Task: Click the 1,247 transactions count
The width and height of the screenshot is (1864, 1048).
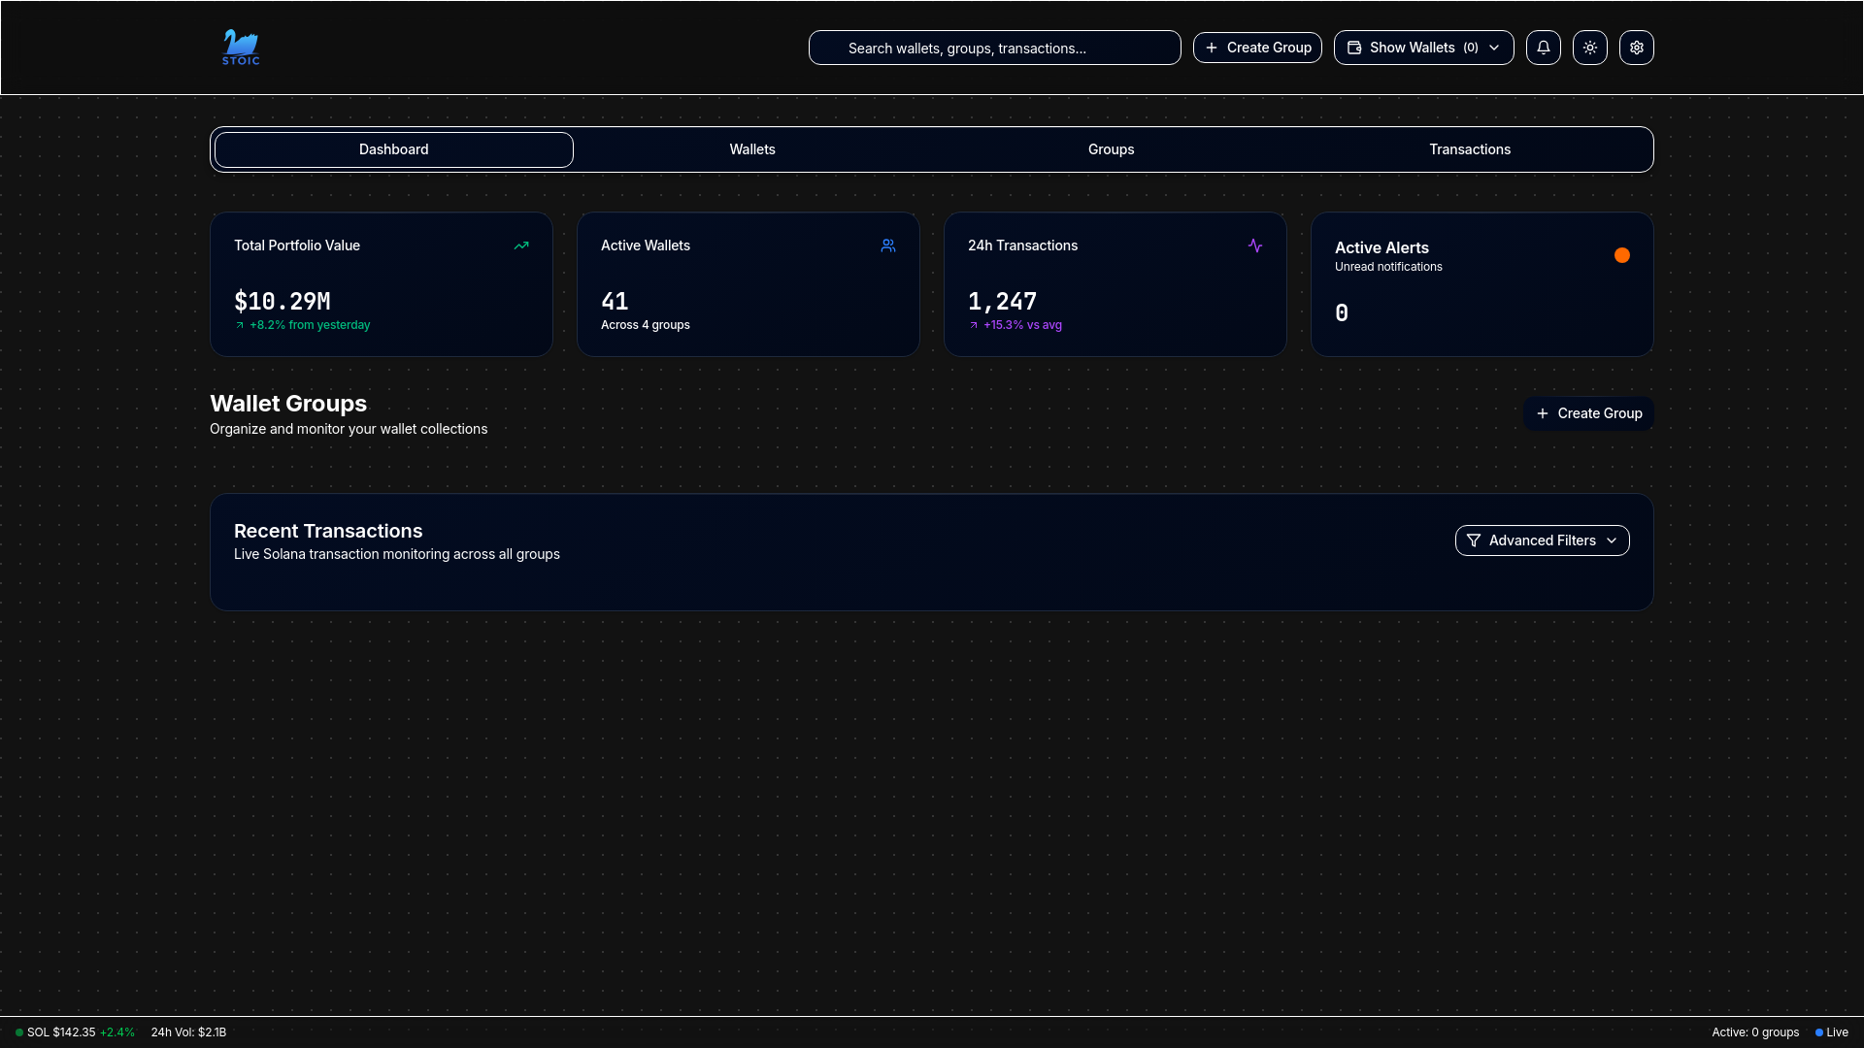Action: [1002, 301]
